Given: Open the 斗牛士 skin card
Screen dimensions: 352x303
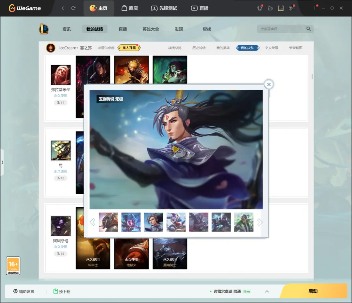Looking at the screenshot, I should tap(93, 254).
